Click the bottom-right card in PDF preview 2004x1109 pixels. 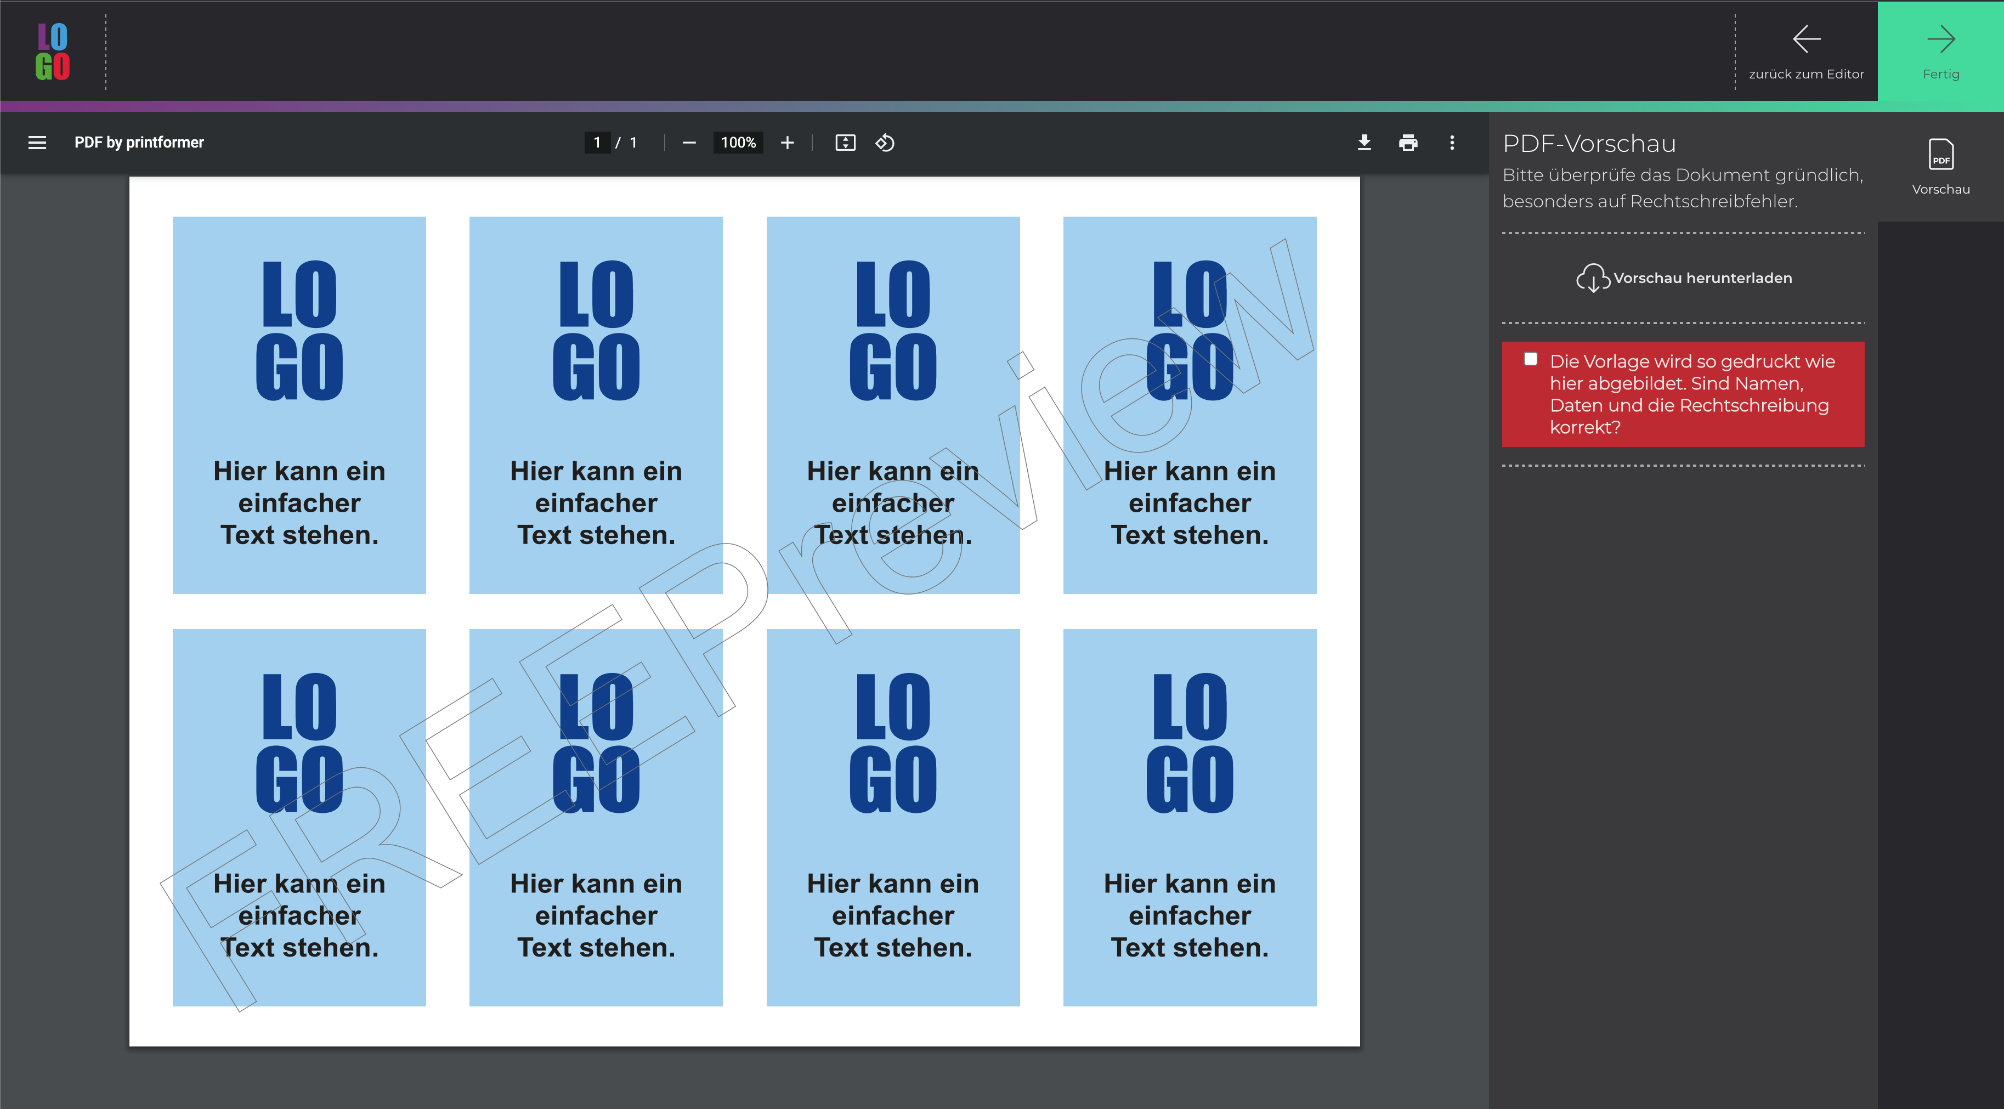pos(1188,817)
